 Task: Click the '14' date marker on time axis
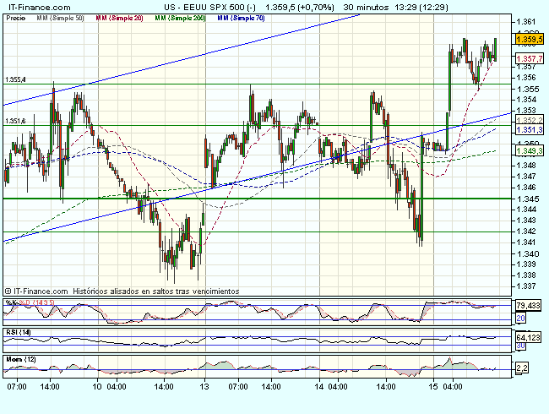point(319,387)
